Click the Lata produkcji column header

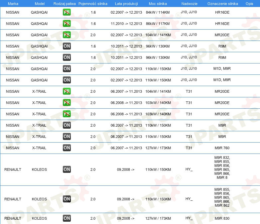click(126, 4)
